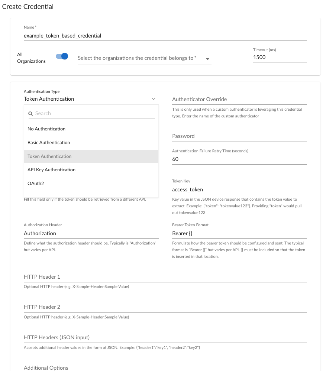Select No Authentication option
The width and height of the screenshot is (326, 379).
pos(46,129)
